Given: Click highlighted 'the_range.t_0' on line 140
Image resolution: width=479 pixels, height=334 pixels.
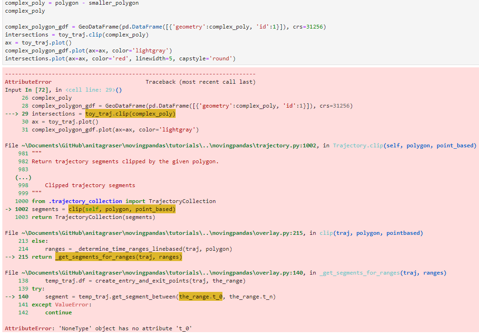Looking at the screenshot, I should click(x=201, y=297).
